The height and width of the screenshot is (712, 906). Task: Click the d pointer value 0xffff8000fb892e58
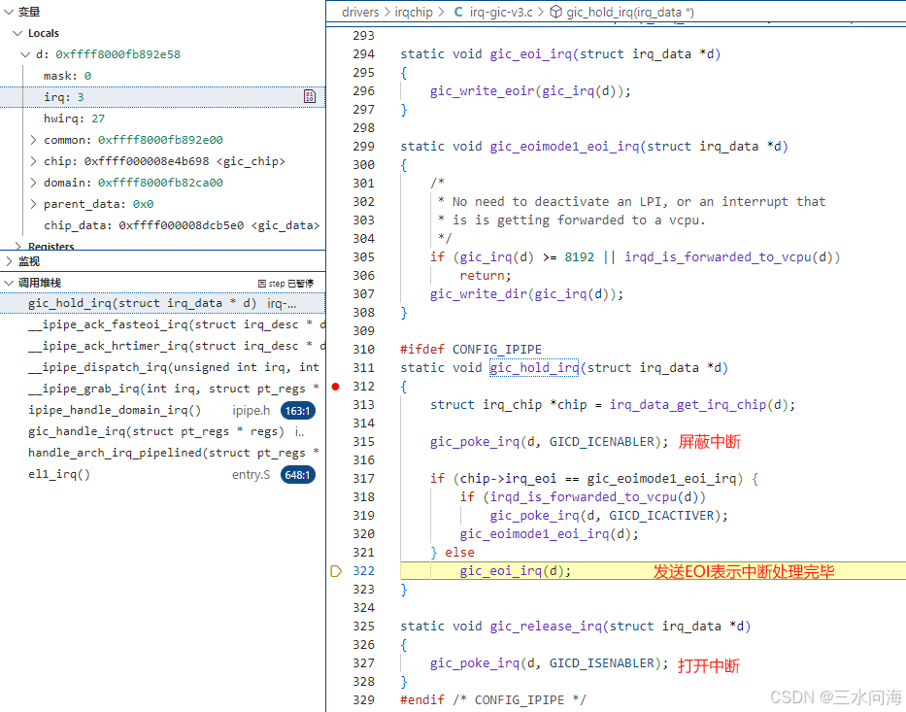pos(117,54)
